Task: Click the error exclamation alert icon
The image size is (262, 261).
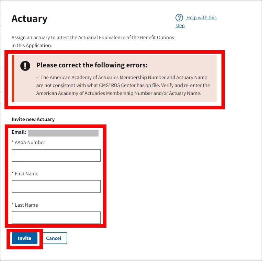Action: click(x=25, y=66)
